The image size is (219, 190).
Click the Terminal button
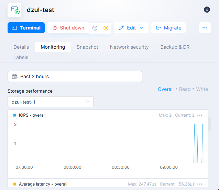point(26,28)
